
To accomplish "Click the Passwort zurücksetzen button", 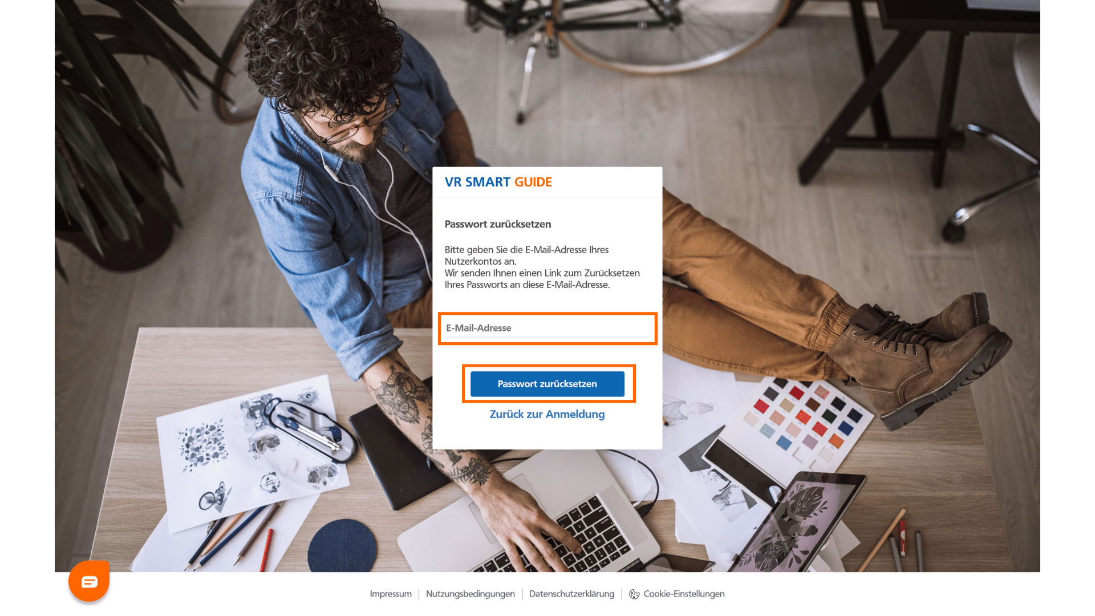I will click(547, 384).
